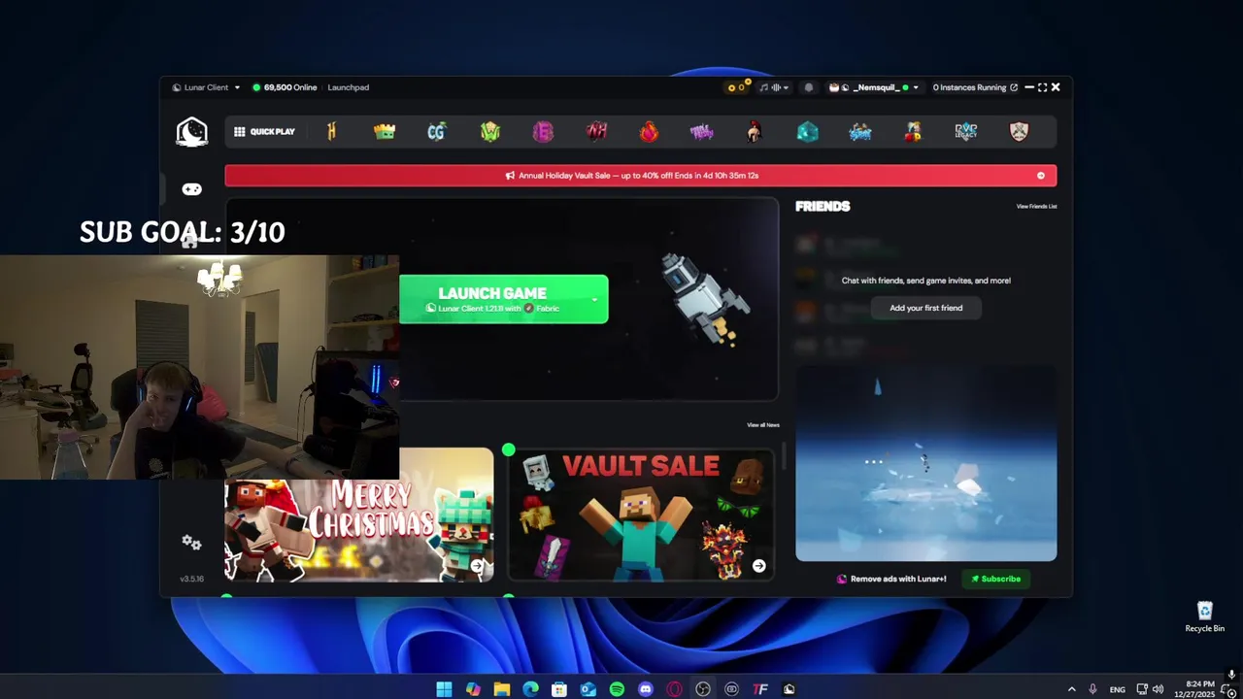Open the Merry Christmas news thumbnail
Image resolution: width=1243 pixels, height=699 pixels.
358,515
